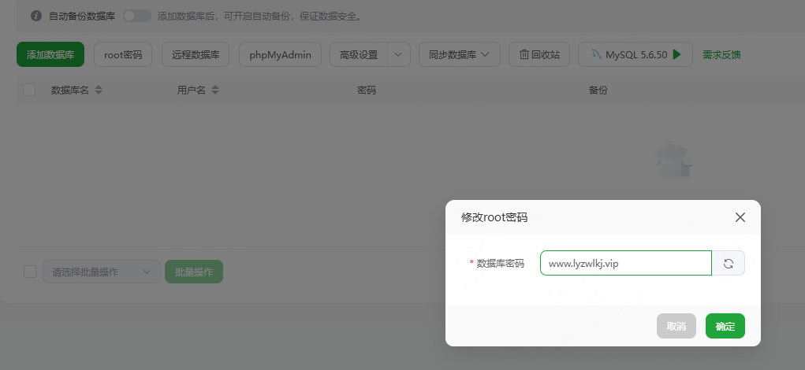Viewport: 805px width, 370px height.
Task: Check the select-all checkbox in the table header
Action: (29, 91)
